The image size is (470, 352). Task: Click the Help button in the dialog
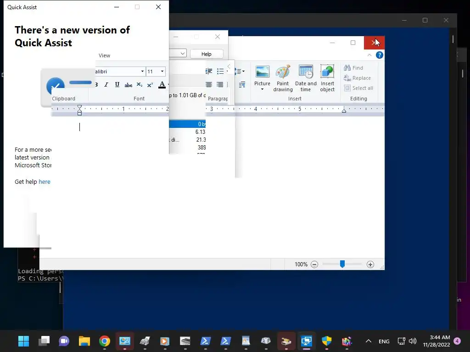[207, 54]
